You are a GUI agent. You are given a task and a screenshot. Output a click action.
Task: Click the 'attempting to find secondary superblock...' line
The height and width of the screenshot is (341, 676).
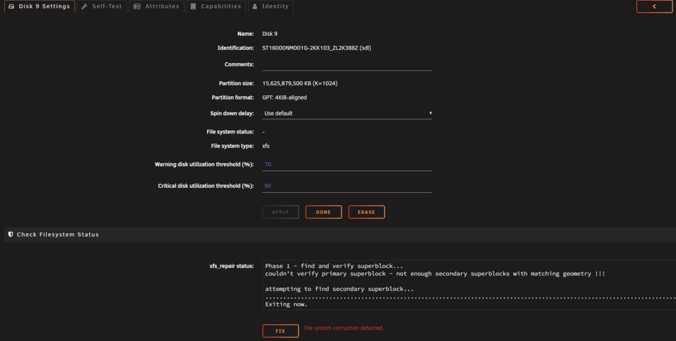tap(339, 289)
